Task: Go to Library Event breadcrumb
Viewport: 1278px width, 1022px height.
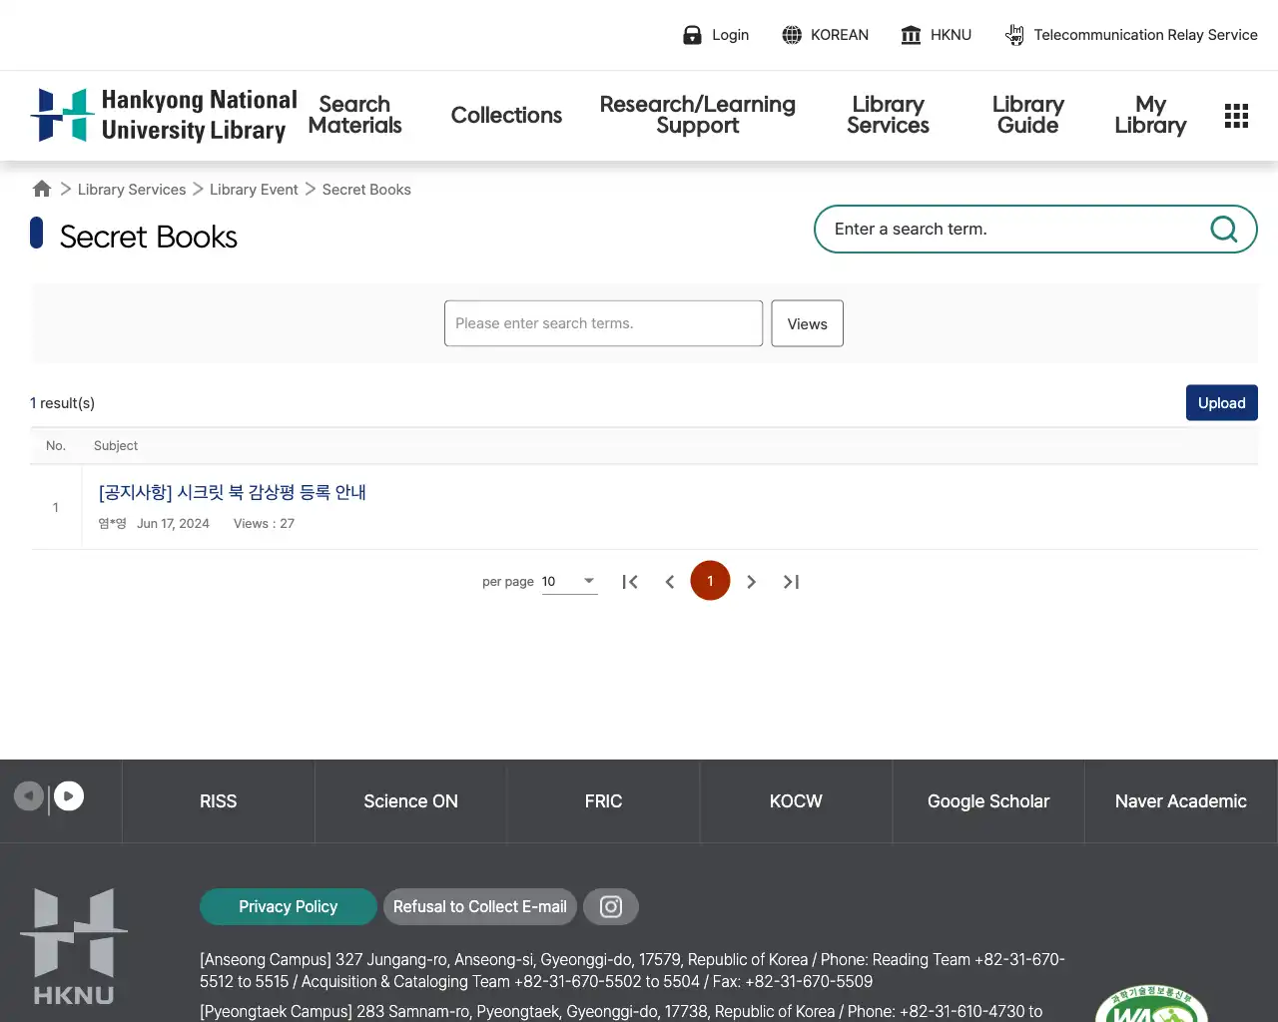Action: point(254,190)
